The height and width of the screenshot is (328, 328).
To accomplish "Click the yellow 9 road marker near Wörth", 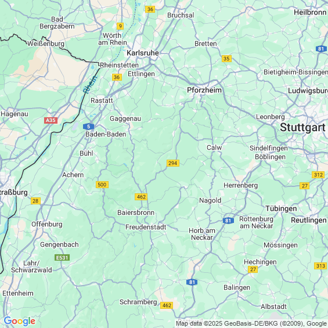I will pyautogui.click(x=120, y=26).
